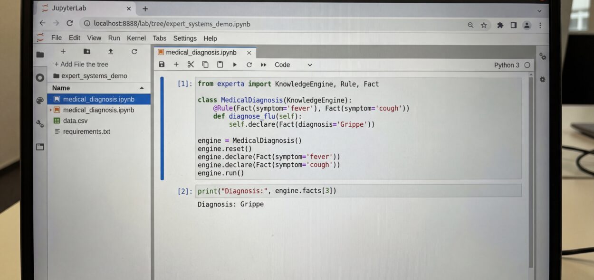Open the Settings menu

[185, 38]
